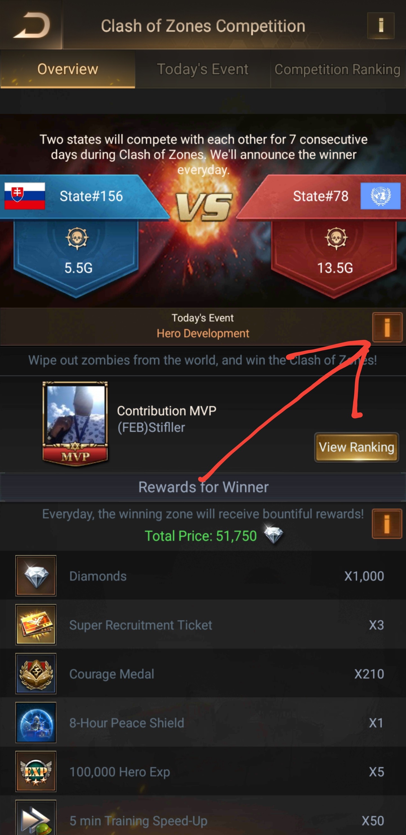This screenshot has width=406, height=835.
Task: Open the Competition Ranking tab
Action: tap(338, 69)
